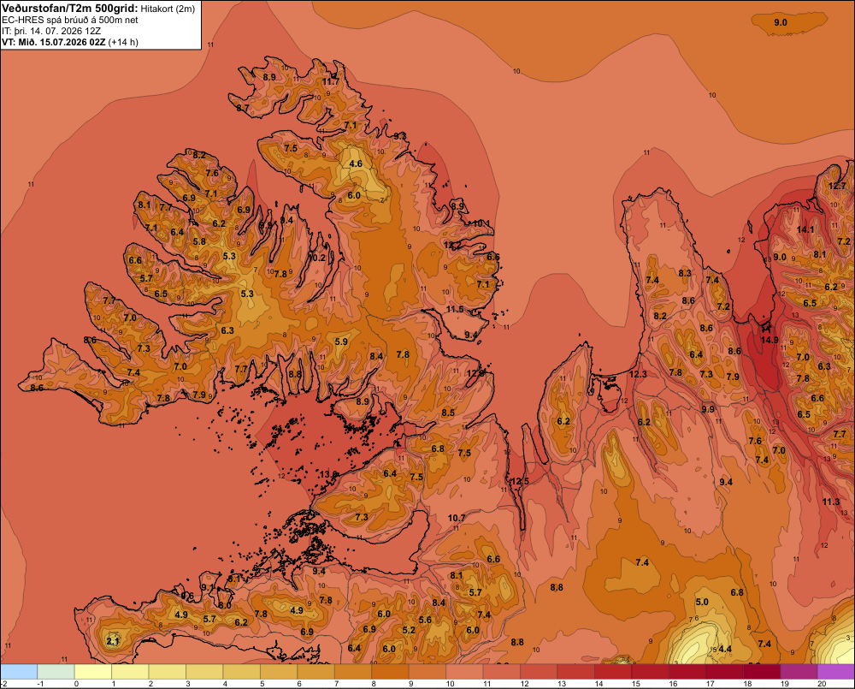Select the legend swatch between 0 and 1

pos(93,672)
